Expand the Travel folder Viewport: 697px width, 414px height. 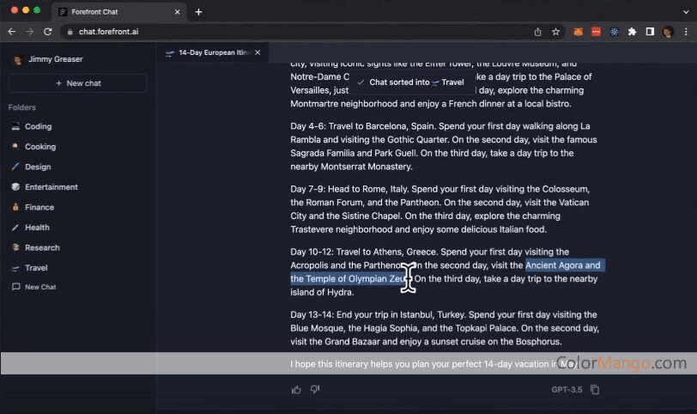coord(36,268)
